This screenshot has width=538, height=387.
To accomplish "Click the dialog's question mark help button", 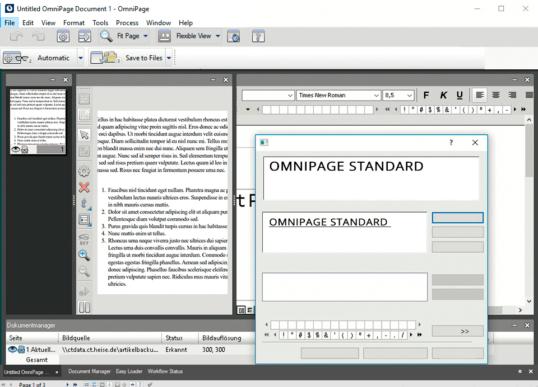I will tap(451, 143).
